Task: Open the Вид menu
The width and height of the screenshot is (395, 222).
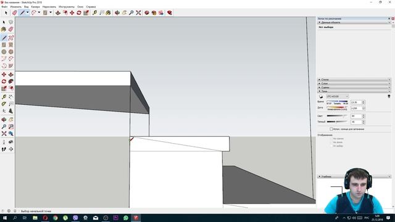Action: (26, 7)
